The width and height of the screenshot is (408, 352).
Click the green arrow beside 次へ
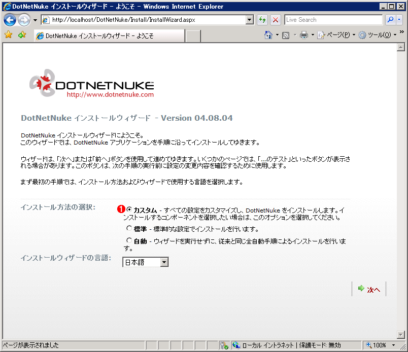pyautogui.click(x=361, y=288)
